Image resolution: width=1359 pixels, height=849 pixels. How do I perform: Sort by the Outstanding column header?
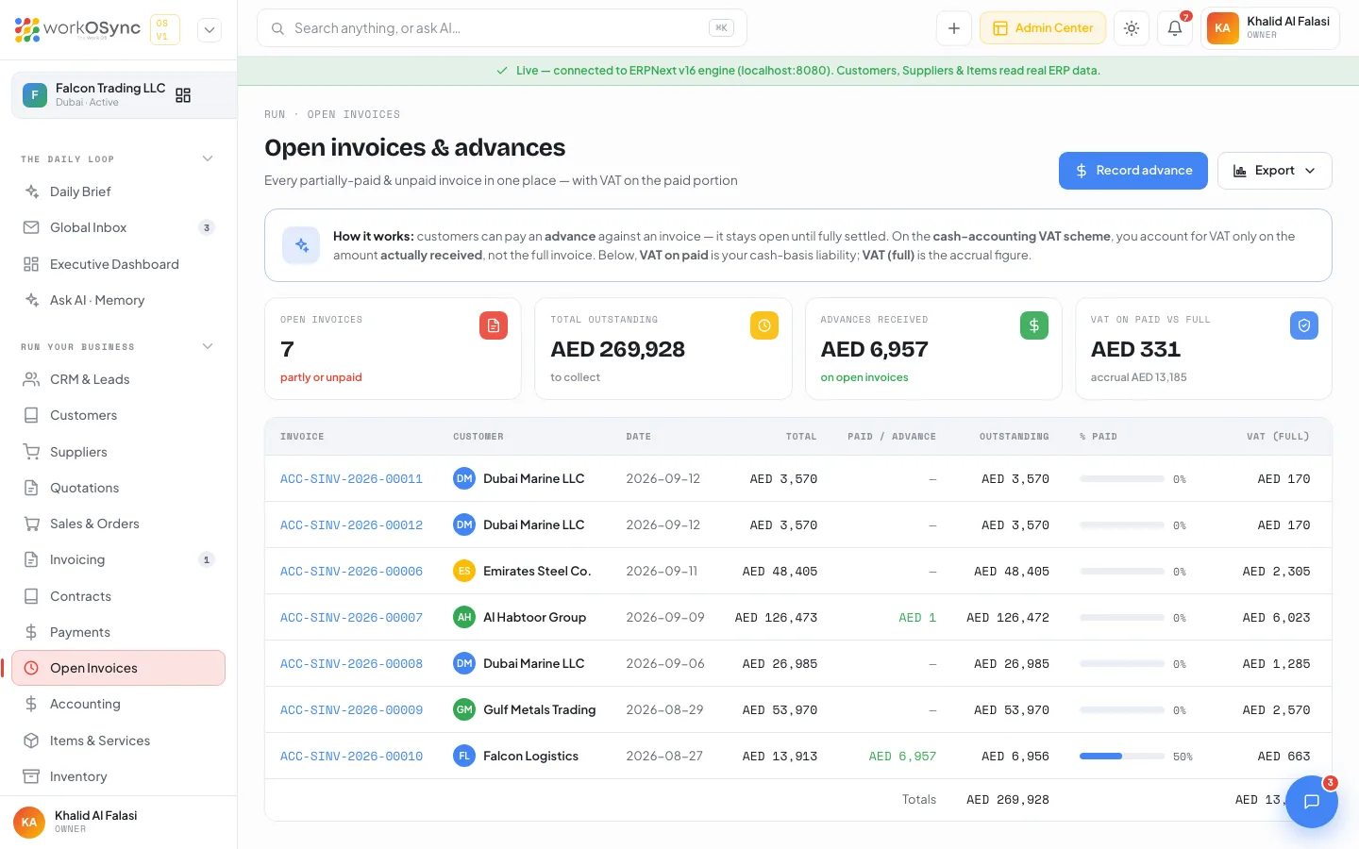coord(1014,437)
